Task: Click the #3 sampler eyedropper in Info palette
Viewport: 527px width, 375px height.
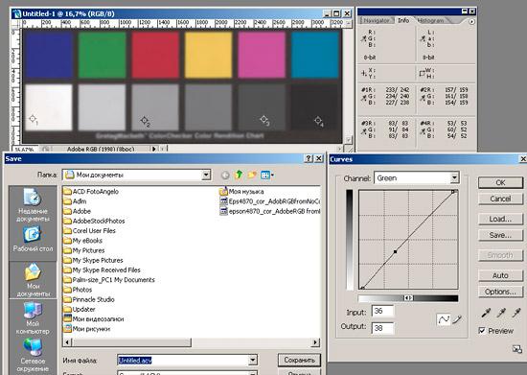Action: tap(363, 131)
